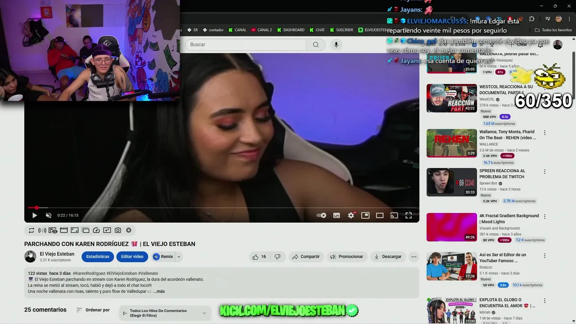Click Editar video button

pyautogui.click(x=132, y=257)
